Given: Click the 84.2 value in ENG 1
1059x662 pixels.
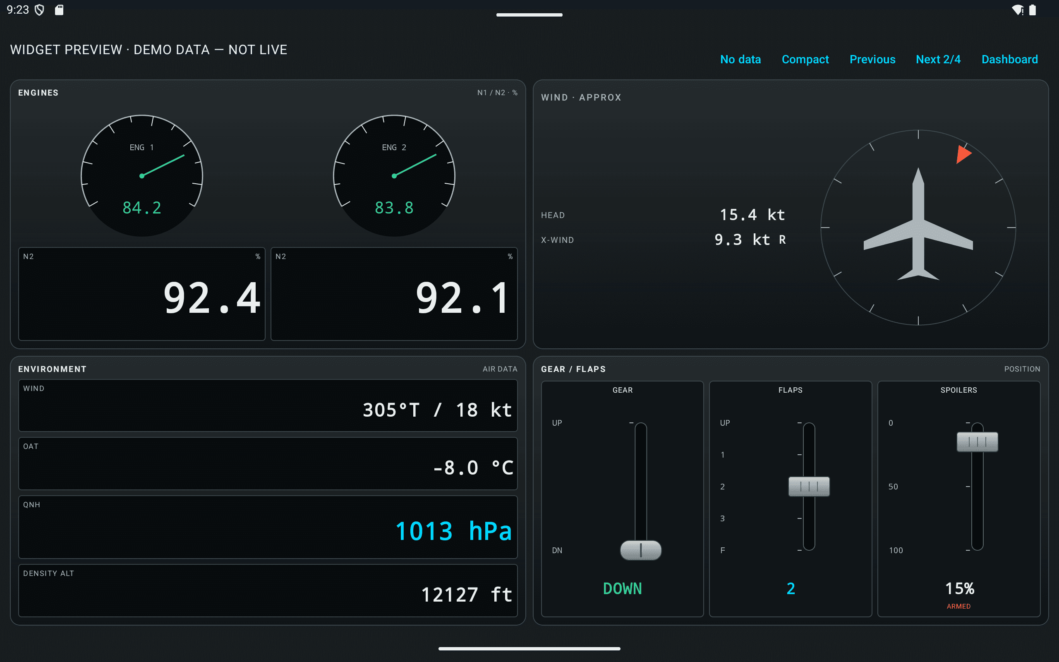Looking at the screenshot, I should point(142,208).
